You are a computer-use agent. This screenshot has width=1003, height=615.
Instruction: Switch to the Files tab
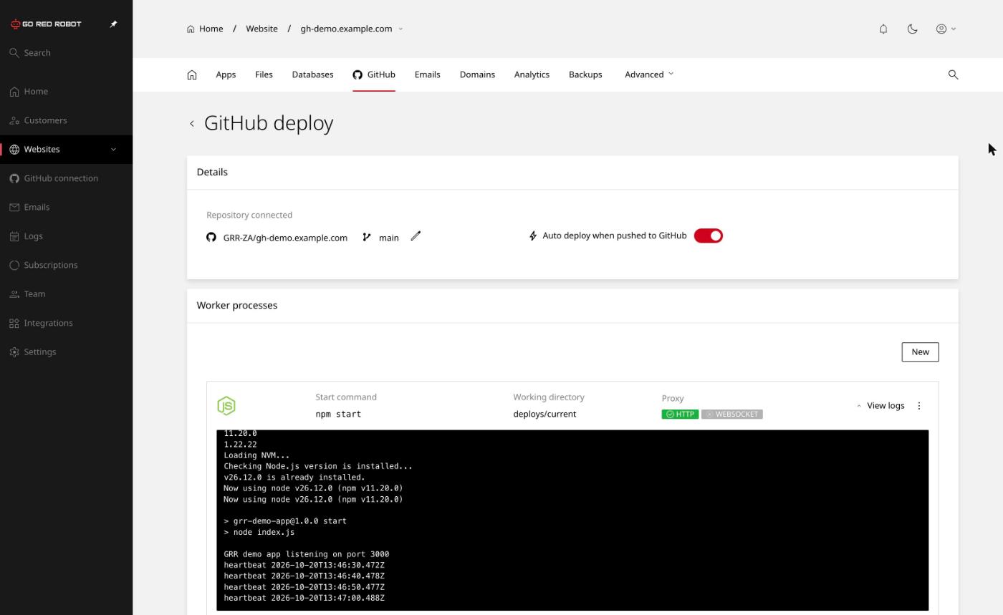tap(264, 74)
